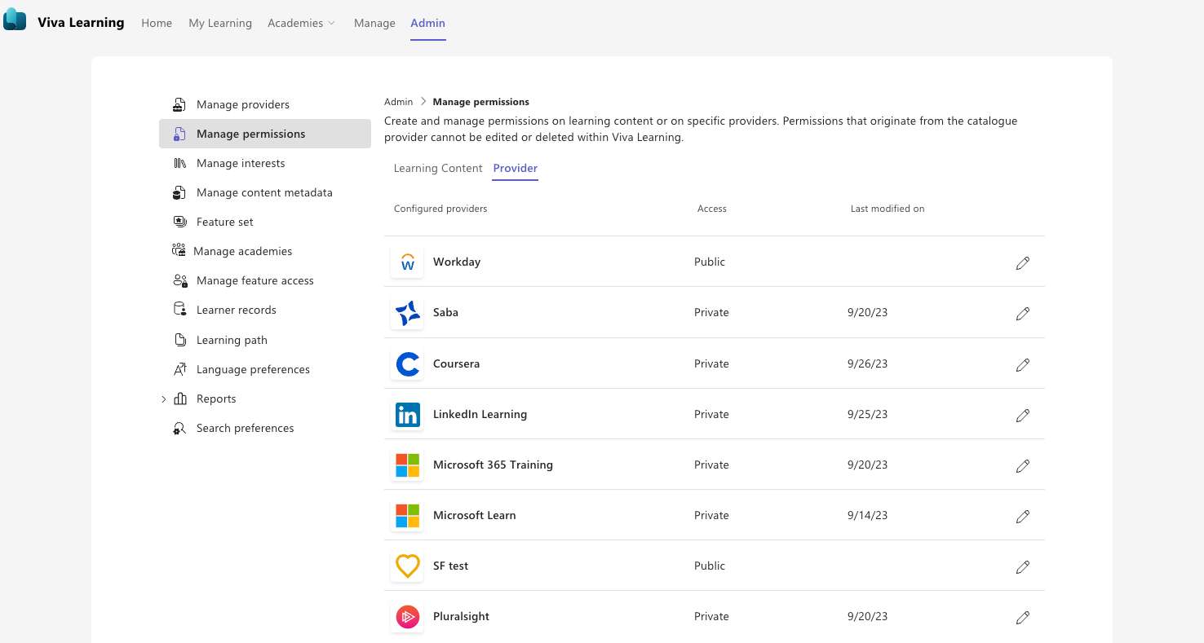This screenshot has width=1204, height=643.
Task: Click the Workday provider logo
Action: click(x=407, y=262)
